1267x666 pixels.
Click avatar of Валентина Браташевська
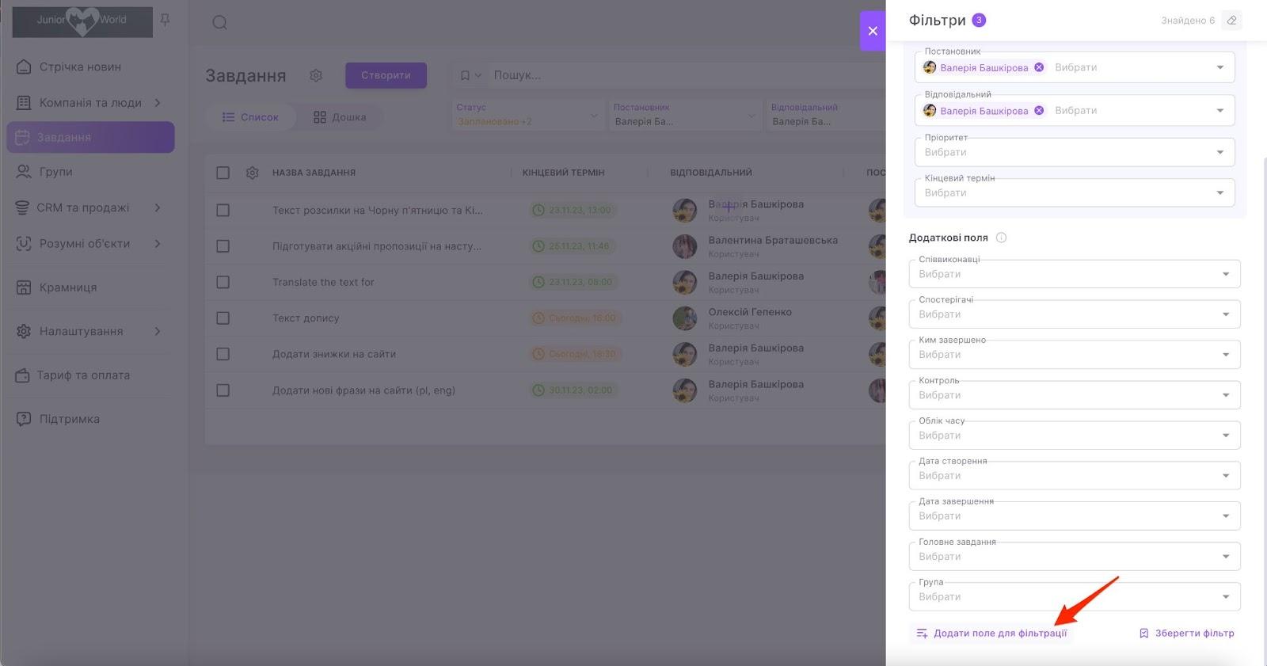click(x=684, y=246)
